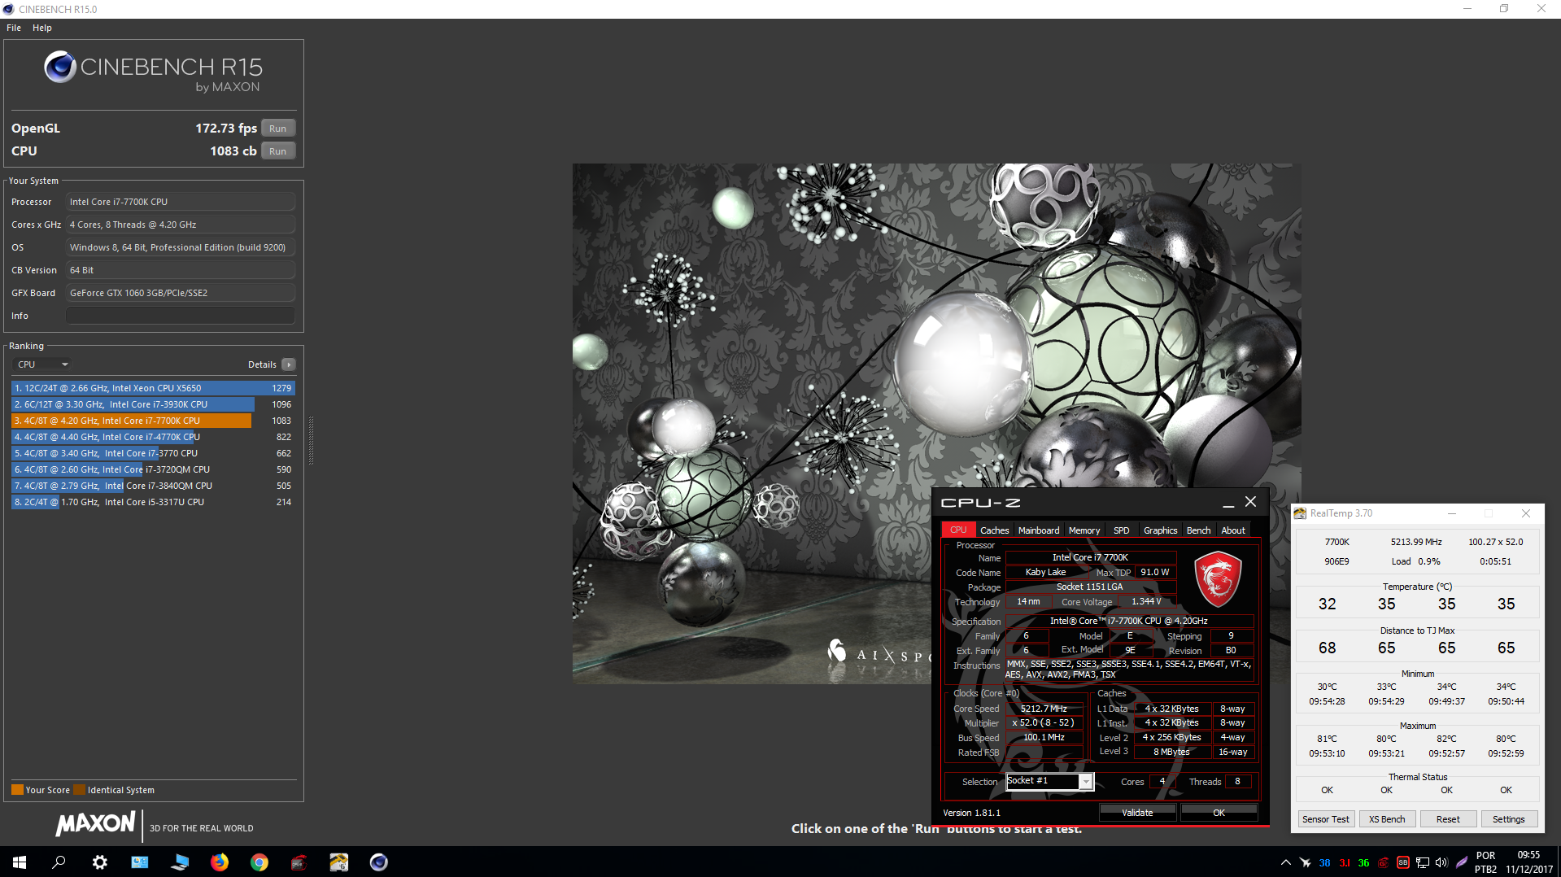Select the Xeon X5650 ranking row

(x=153, y=388)
